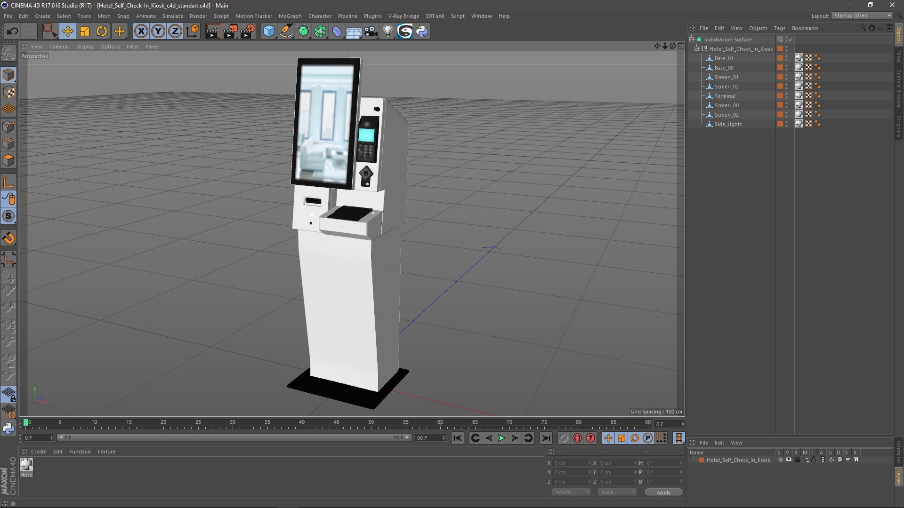Click the Apply button
Image resolution: width=904 pixels, height=508 pixels.
[x=663, y=492]
